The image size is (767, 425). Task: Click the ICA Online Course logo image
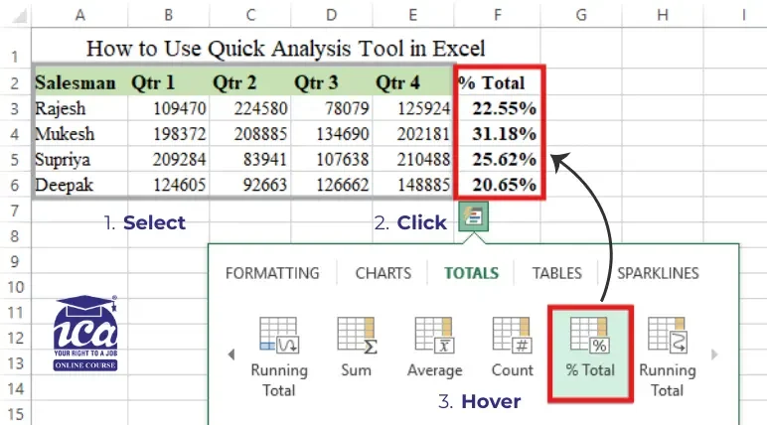(85, 333)
